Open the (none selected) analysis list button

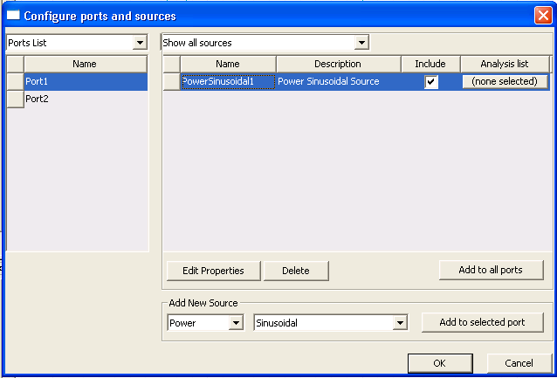(x=505, y=81)
